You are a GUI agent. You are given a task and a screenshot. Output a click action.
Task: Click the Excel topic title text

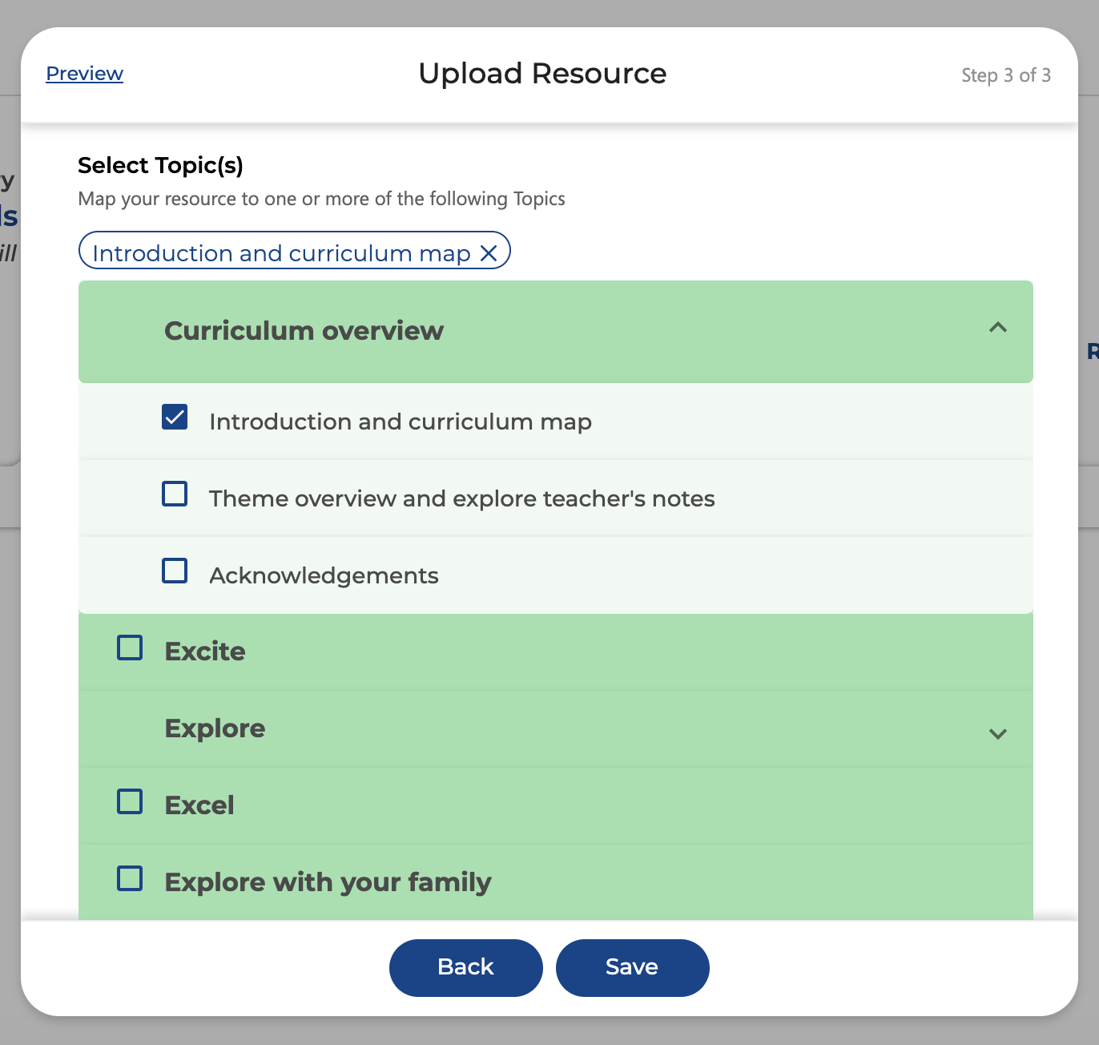click(199, 805)
